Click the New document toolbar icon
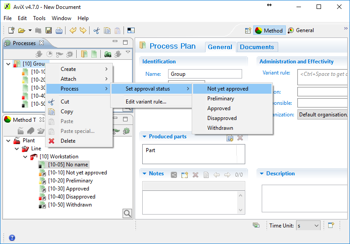This screenshot has height=244, width=350. coord(12,30)
